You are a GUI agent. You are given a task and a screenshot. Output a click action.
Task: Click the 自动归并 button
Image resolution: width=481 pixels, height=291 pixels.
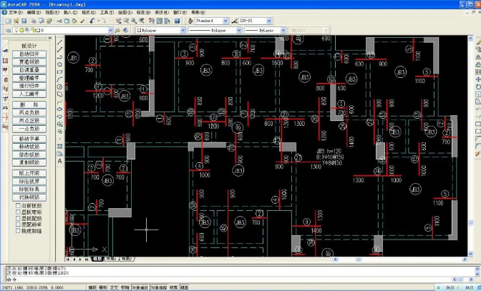tap(29, 54)
